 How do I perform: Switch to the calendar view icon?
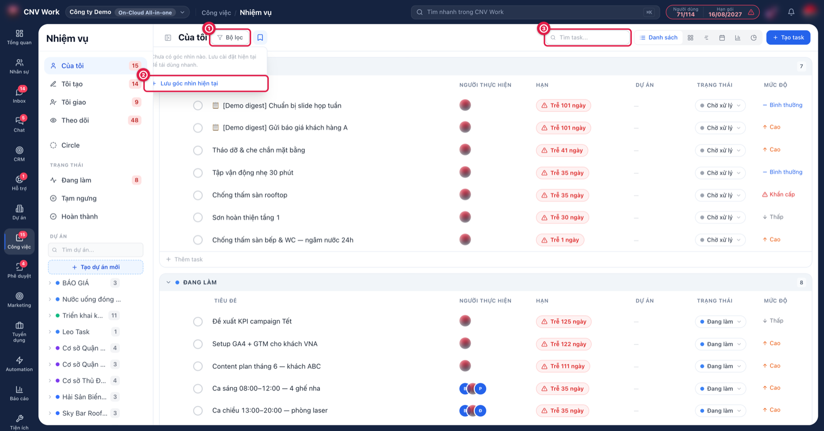point(722,38)
